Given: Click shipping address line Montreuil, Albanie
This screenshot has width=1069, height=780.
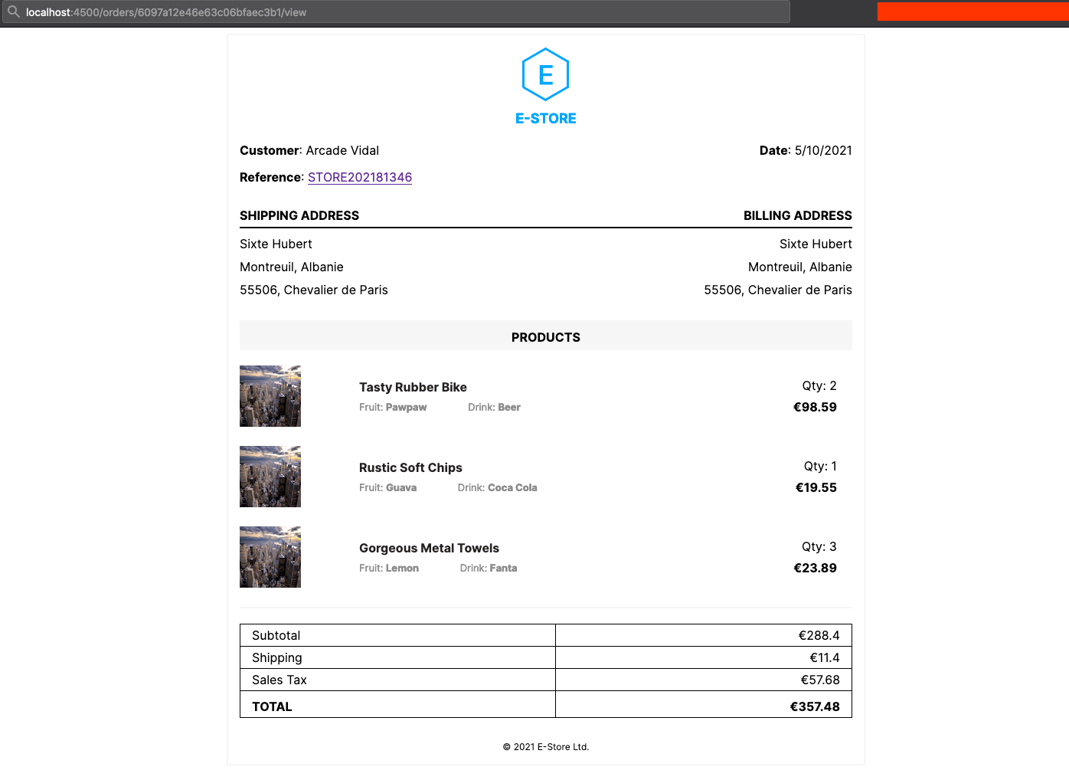Looking at the screenshot, I should 292,267.
